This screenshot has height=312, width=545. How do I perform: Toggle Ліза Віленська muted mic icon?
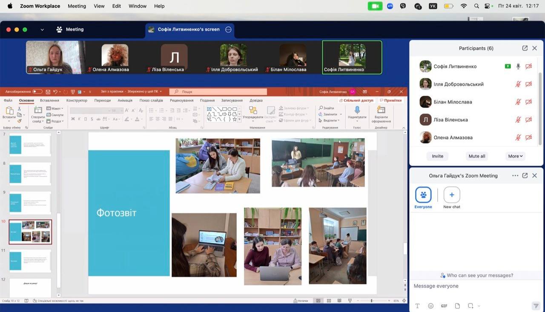pyautogui.click(x=518, y=120)
